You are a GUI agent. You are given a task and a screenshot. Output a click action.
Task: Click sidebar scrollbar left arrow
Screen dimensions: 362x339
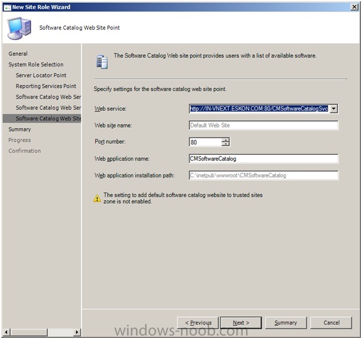(x=6, y=332)
